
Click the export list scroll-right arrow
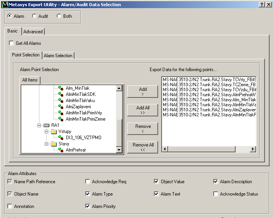tap(253, 149)
